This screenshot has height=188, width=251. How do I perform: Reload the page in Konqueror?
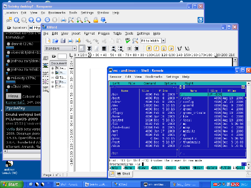47,20
